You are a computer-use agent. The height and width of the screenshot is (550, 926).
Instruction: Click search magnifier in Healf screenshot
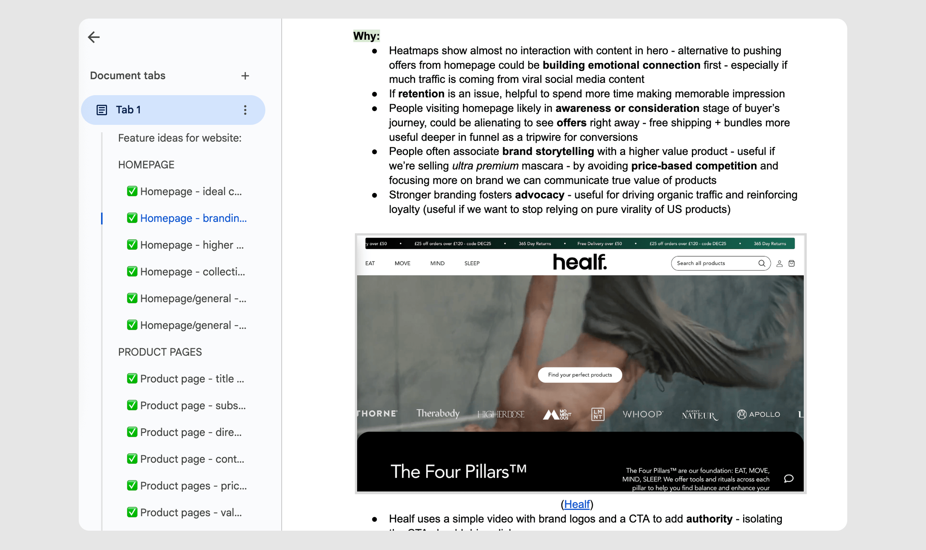762,263
